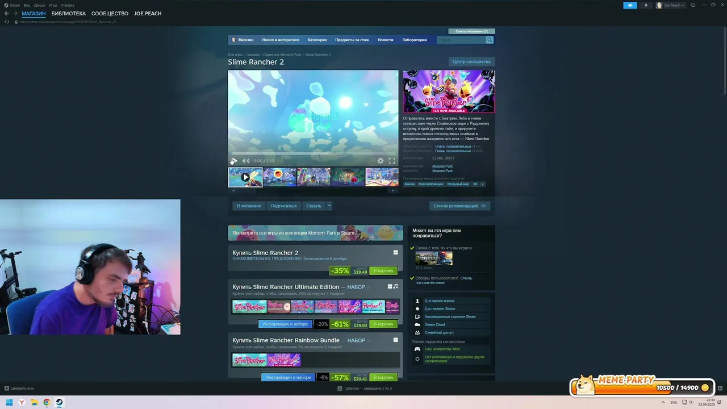Viewport: 727px width, 409px height.
Task: Switch to Big Picture mode via monitor icon
Action: coord(693,5)
